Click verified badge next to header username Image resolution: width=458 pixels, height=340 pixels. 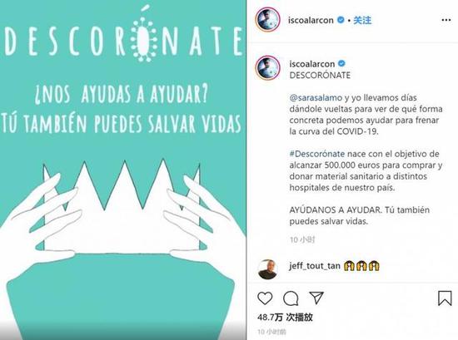point(341,20)
